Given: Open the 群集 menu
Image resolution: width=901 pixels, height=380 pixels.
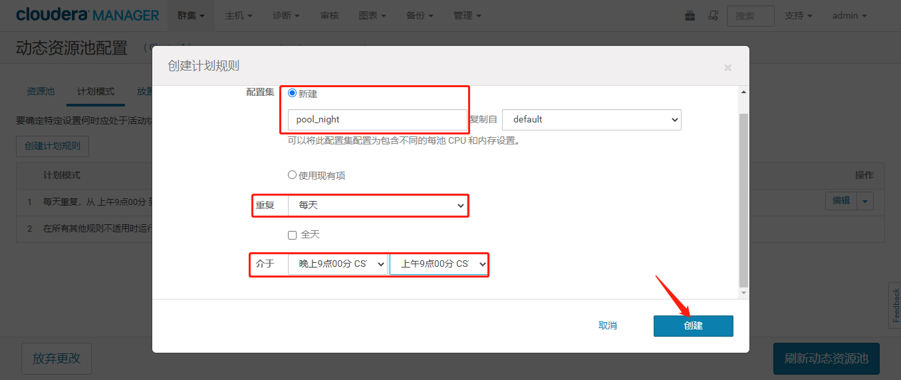Looking at the screenshot, I should point(191,15).
